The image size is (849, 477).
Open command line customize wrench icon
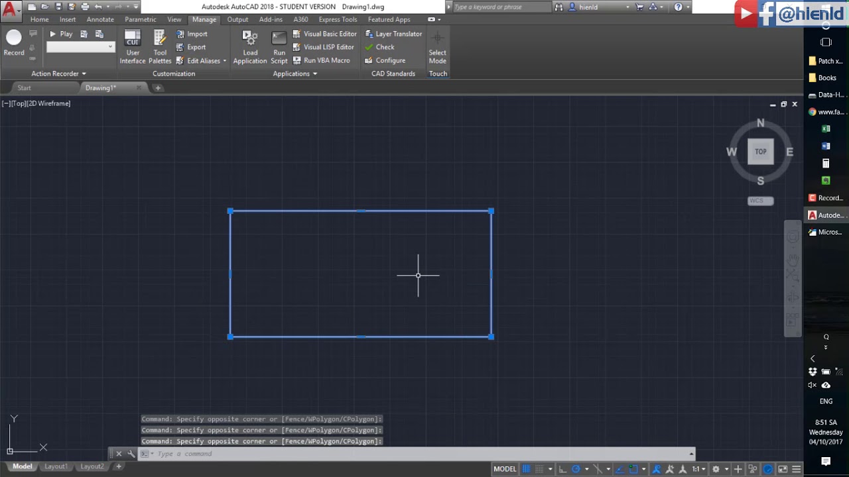click(x=131, y=454)
